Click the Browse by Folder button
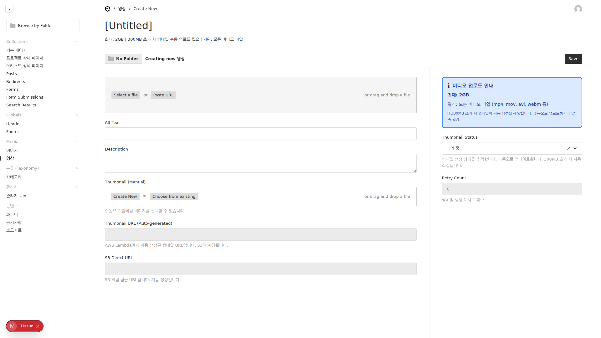The image size is (601, 338). (43, 26)
